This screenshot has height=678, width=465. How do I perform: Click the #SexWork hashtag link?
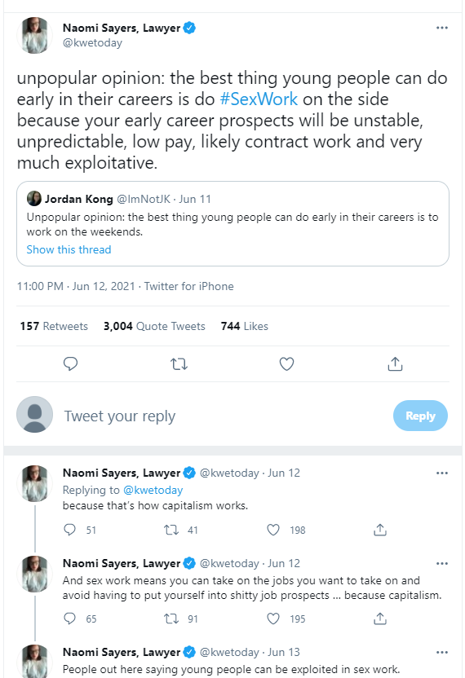[259, 99]
